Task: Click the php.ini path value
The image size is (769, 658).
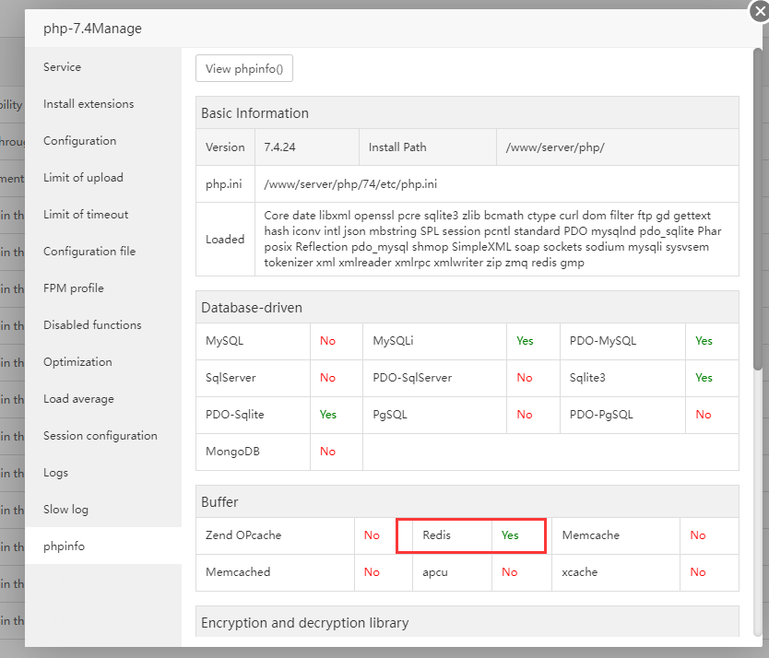Action: tap(350, 184)
